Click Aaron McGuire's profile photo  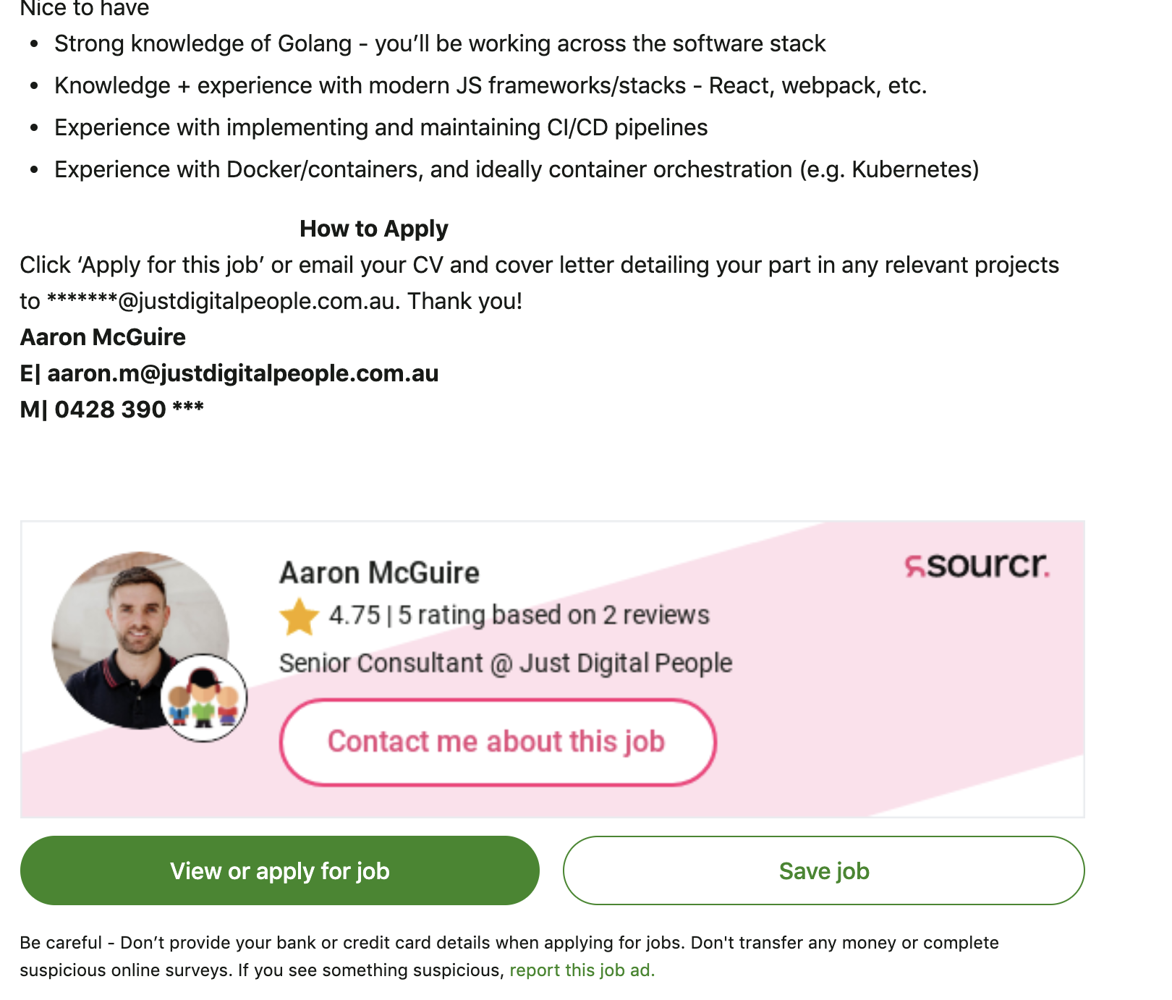(140, 640)
